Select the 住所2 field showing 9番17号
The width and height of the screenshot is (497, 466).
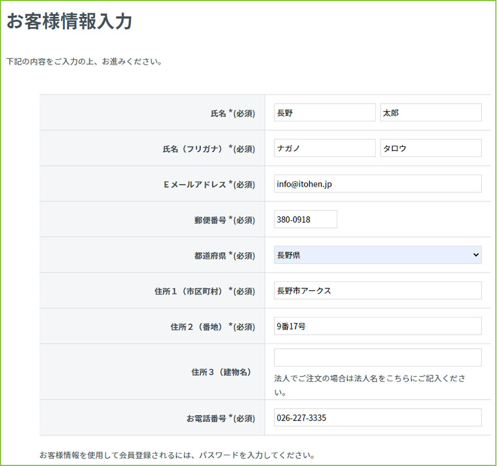tap(379, 326)
